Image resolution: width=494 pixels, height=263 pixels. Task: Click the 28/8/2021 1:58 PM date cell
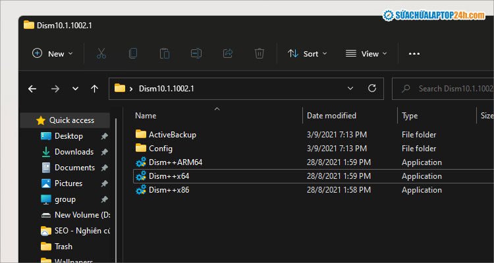click(339, 190)
